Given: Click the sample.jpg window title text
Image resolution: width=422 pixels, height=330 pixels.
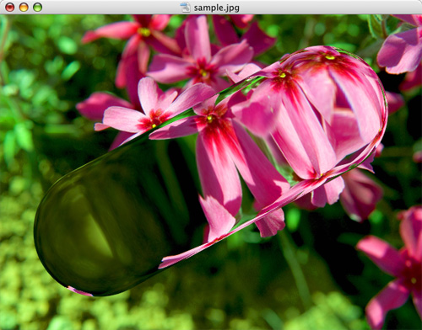Looking at the screenshot, I should click(x=217, y=8).
